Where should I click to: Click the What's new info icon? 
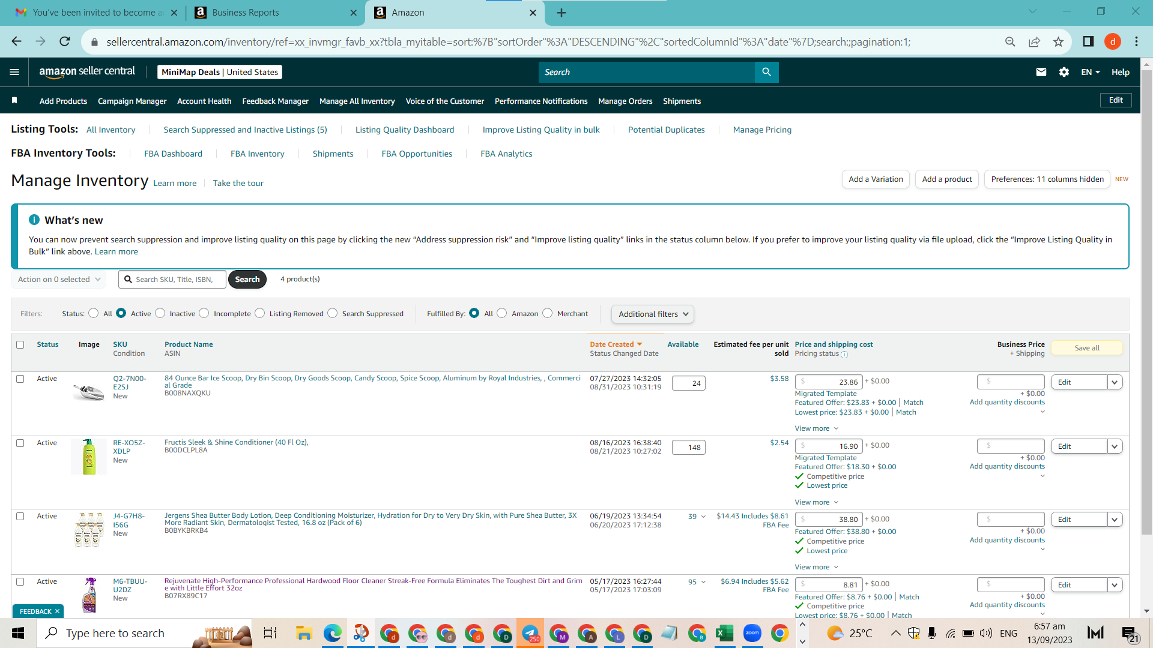click(x=34, y=220)
